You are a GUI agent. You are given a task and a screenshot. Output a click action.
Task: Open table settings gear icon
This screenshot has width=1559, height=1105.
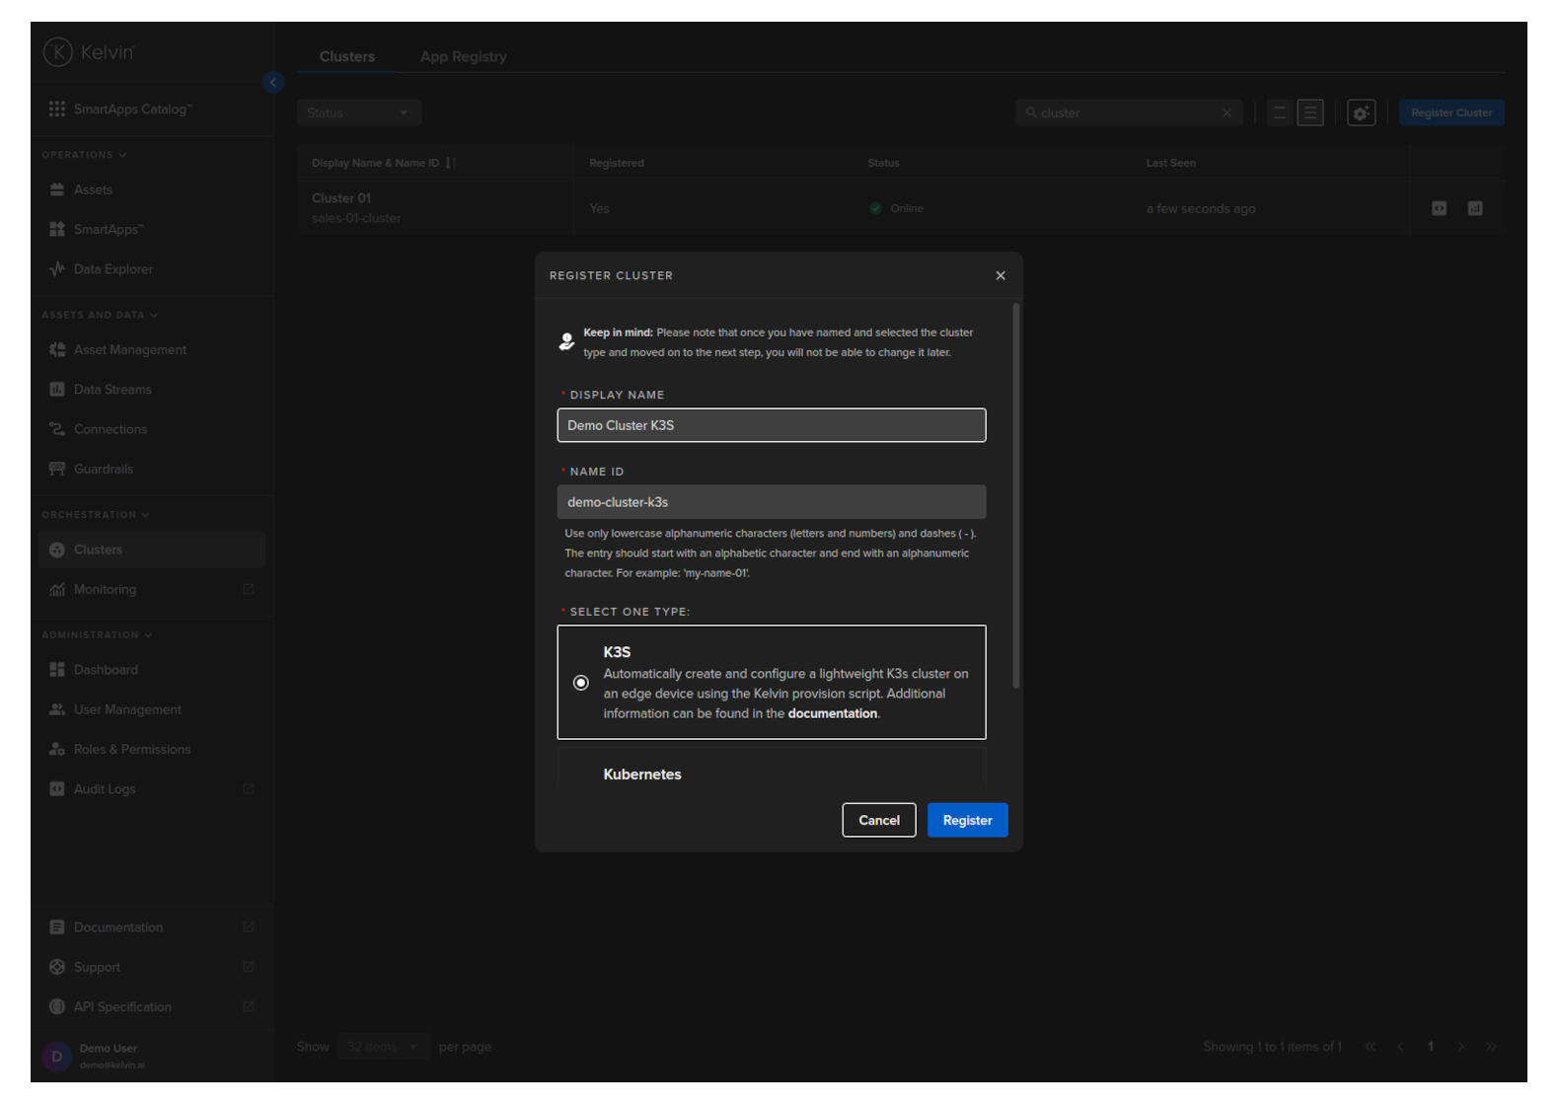point(1361,113)
